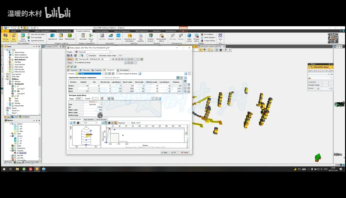Open the Structural Modeling ribbon tab
The height and width of the screenshot is (198, 346).
coord(64,31)
